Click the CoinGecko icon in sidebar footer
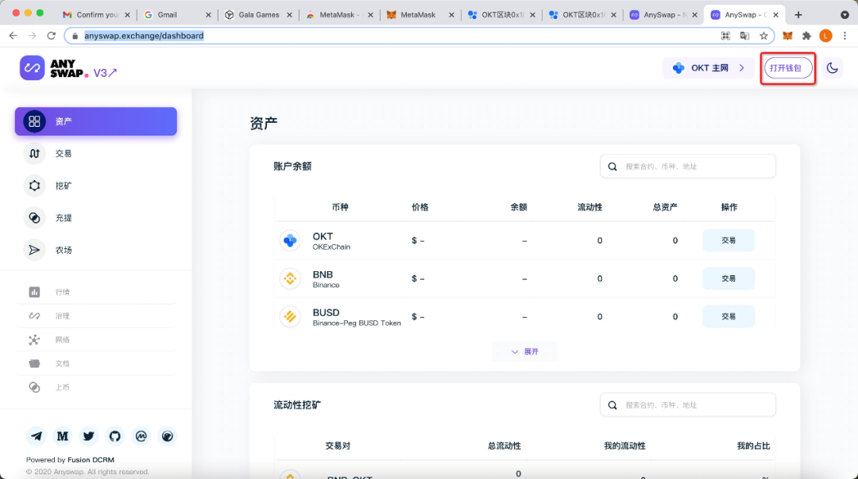Screen dimensions: 858x479 [x=168, y=436]
